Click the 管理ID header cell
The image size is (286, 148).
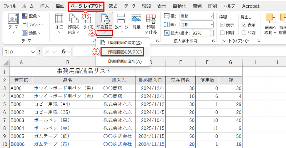21,80
